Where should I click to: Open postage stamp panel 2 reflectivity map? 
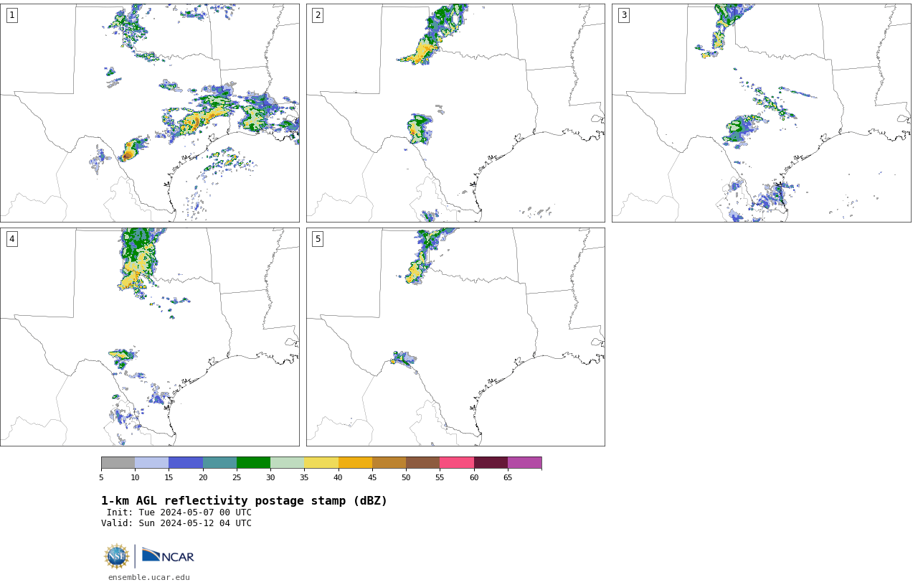click(x=455, y=113)
